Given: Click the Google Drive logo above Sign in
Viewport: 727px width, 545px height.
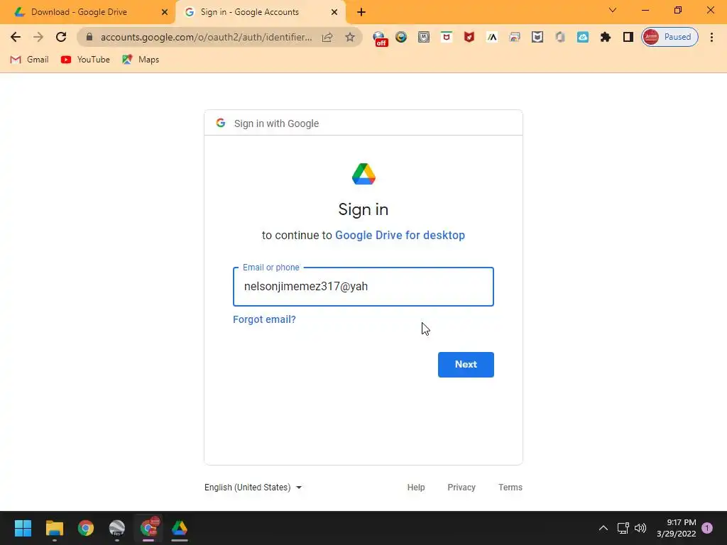Looking at the screenshot, I should tap(363, 174).
